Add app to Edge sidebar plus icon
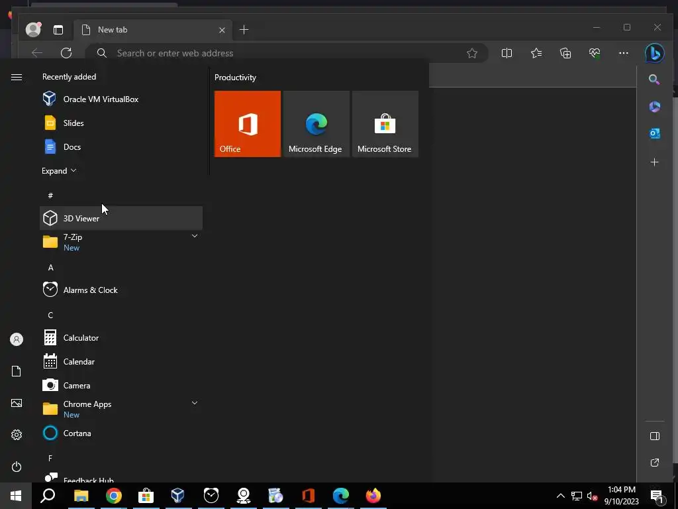Image resolution: width=678 pixels, height=509 pixels. [655, 162]
